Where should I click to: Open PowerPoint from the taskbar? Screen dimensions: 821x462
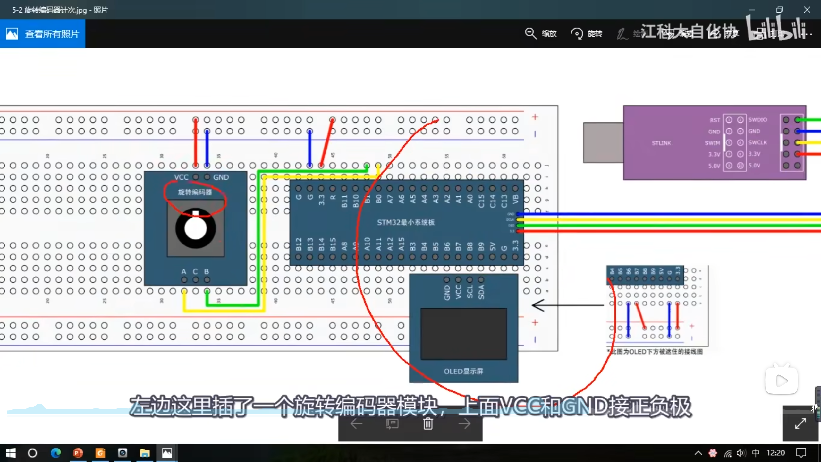click(x=78, y=453)
